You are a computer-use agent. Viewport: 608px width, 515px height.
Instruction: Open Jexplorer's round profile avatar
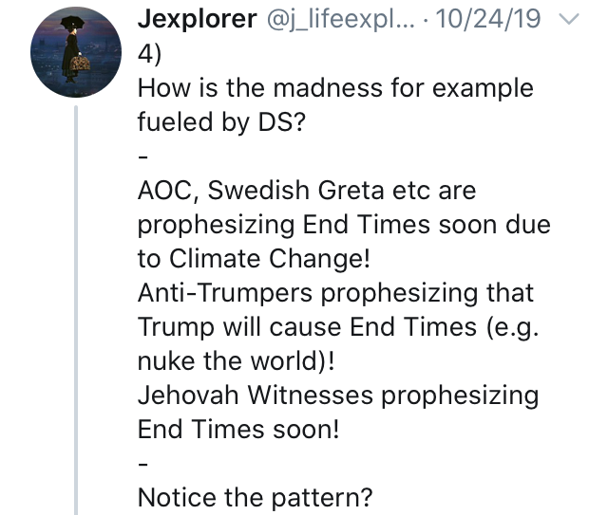click(76, 52)
